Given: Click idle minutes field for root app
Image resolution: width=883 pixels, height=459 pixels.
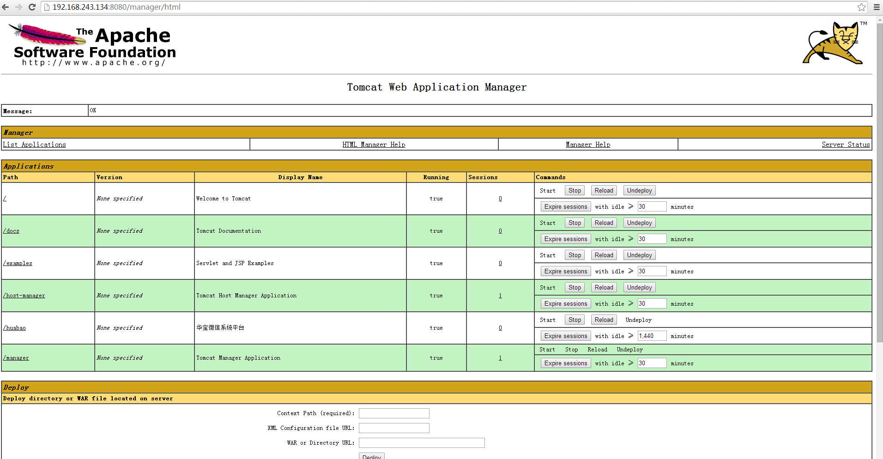Looking at the screenshot, I should (652, 206).
